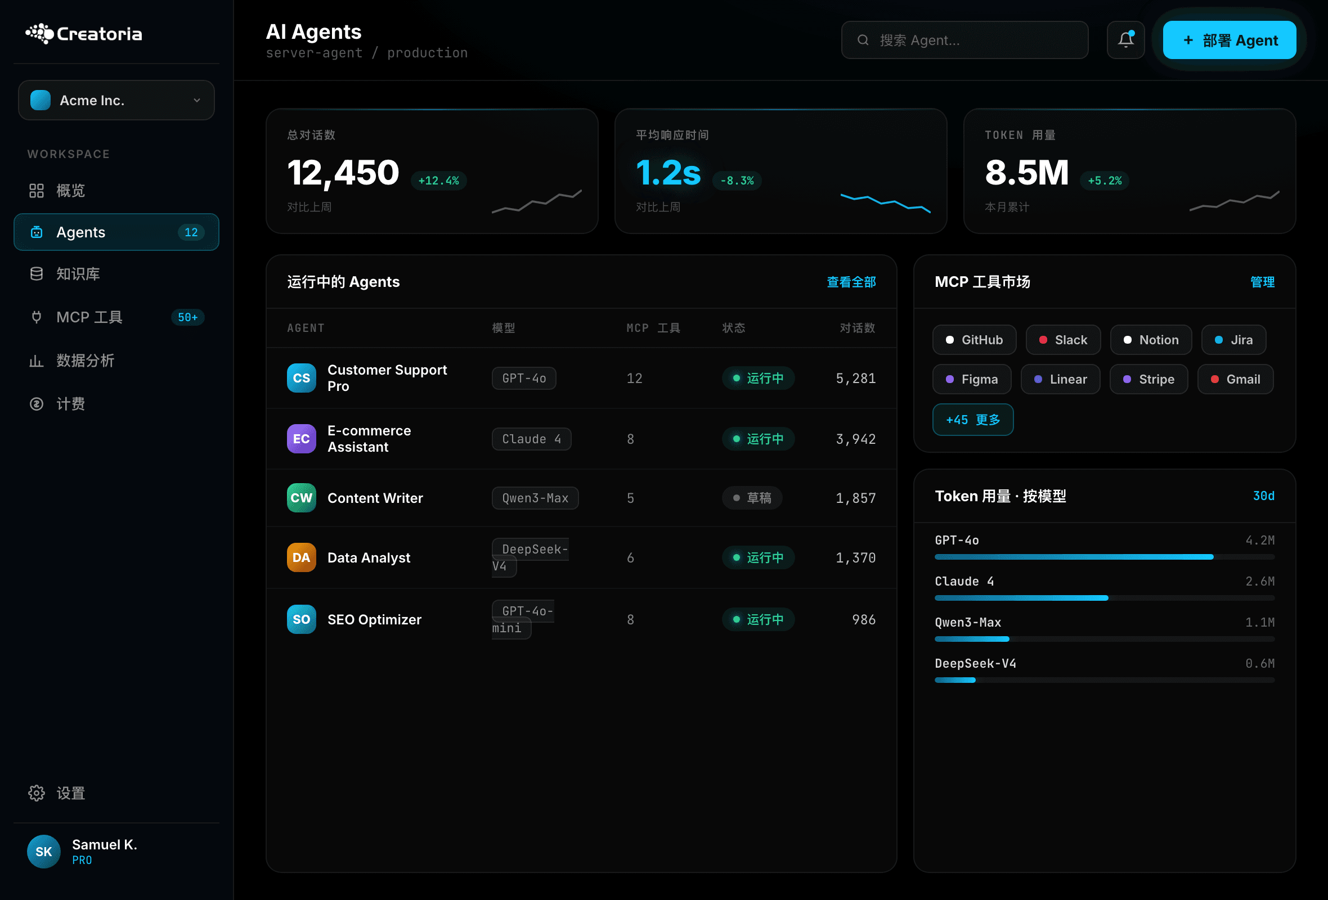This screenshot has width=1328, height=900.
Task: Open 知识库 menu item
Action: [x=116, y=274]
